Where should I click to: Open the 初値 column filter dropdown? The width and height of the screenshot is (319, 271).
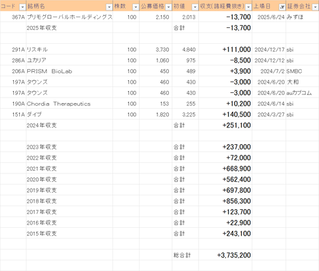(x=195, y=7)
